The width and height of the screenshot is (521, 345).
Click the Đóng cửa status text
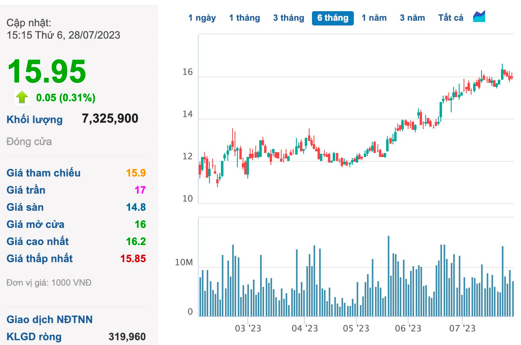click(29, 142)
